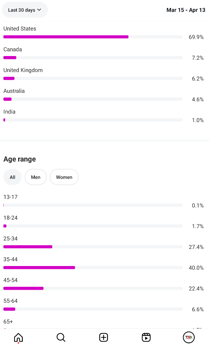Select the 25-34 age range label

pos(11,238)
